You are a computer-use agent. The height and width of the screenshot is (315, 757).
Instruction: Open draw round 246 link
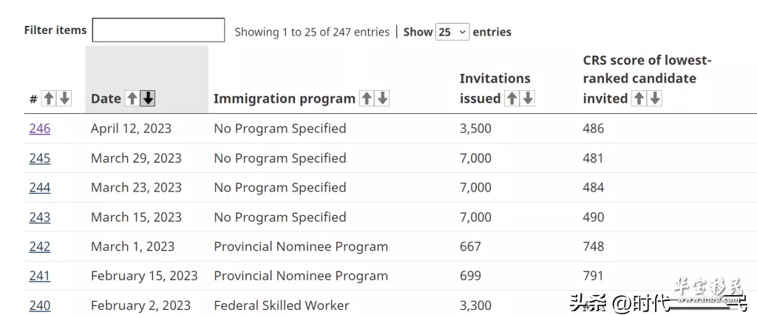pyautogui.click(x=40, y=129)
